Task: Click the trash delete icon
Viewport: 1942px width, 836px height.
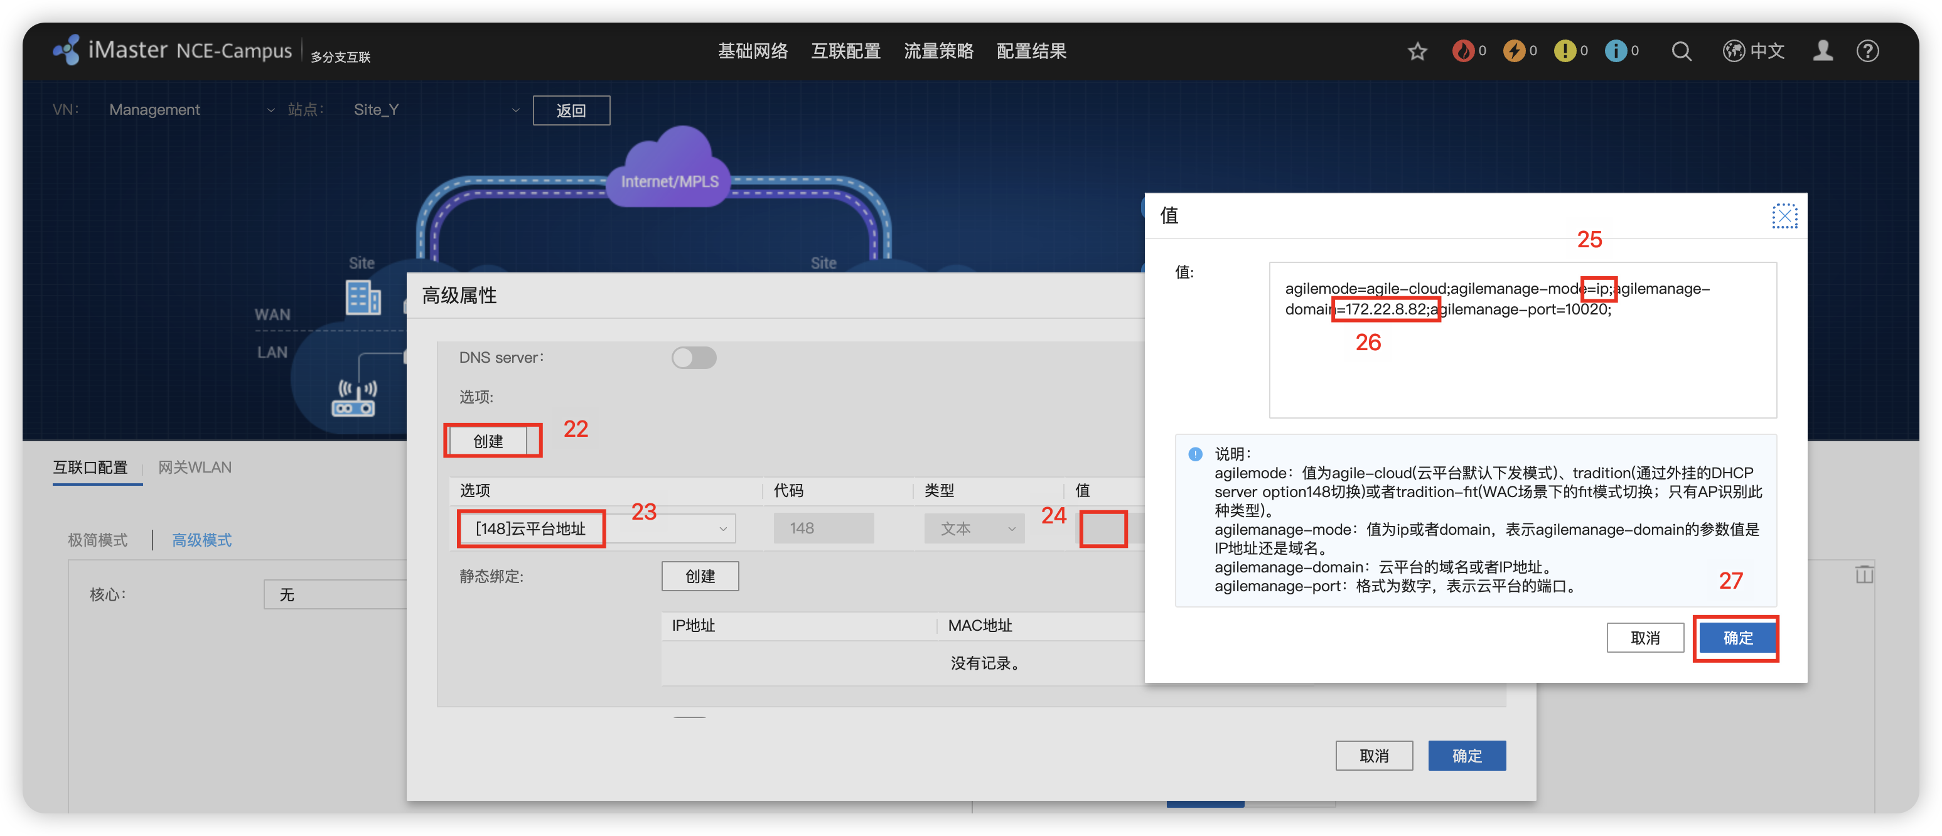Action: point(1864,574)
